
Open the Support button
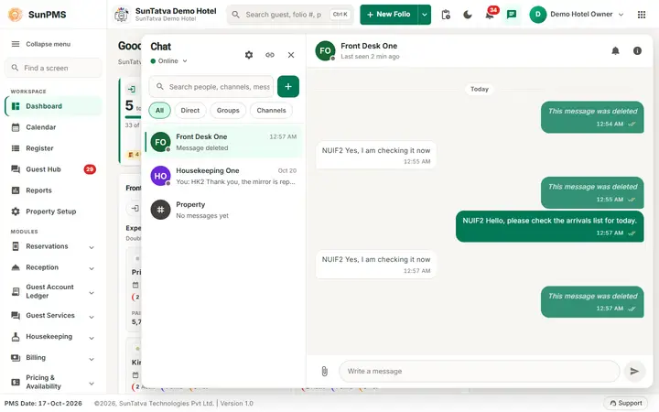click(x=625, y=403)
